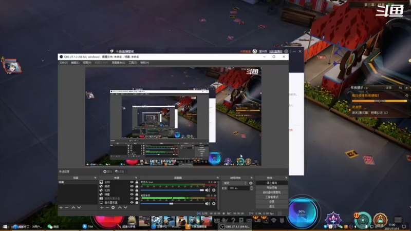This screenshot has height=231, width=411.
Task: Click the Mic/Aux volume slider handle
Action: pyautogui.click(x=202, y=190)
